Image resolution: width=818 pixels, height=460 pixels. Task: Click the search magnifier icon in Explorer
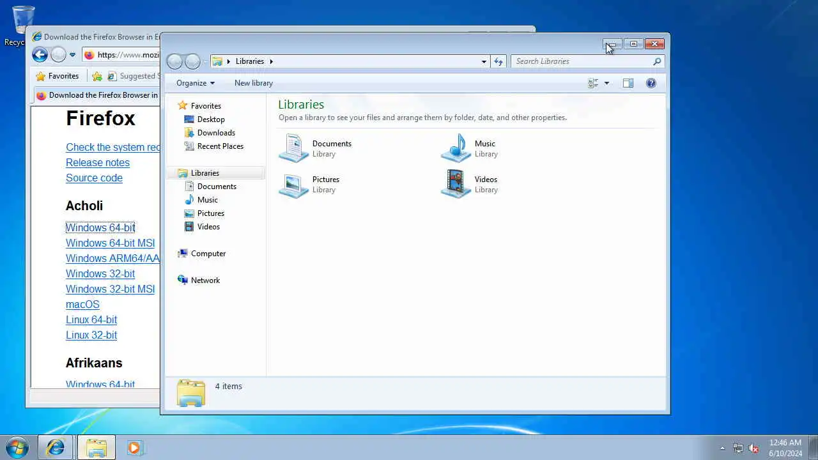click(657, 61)
